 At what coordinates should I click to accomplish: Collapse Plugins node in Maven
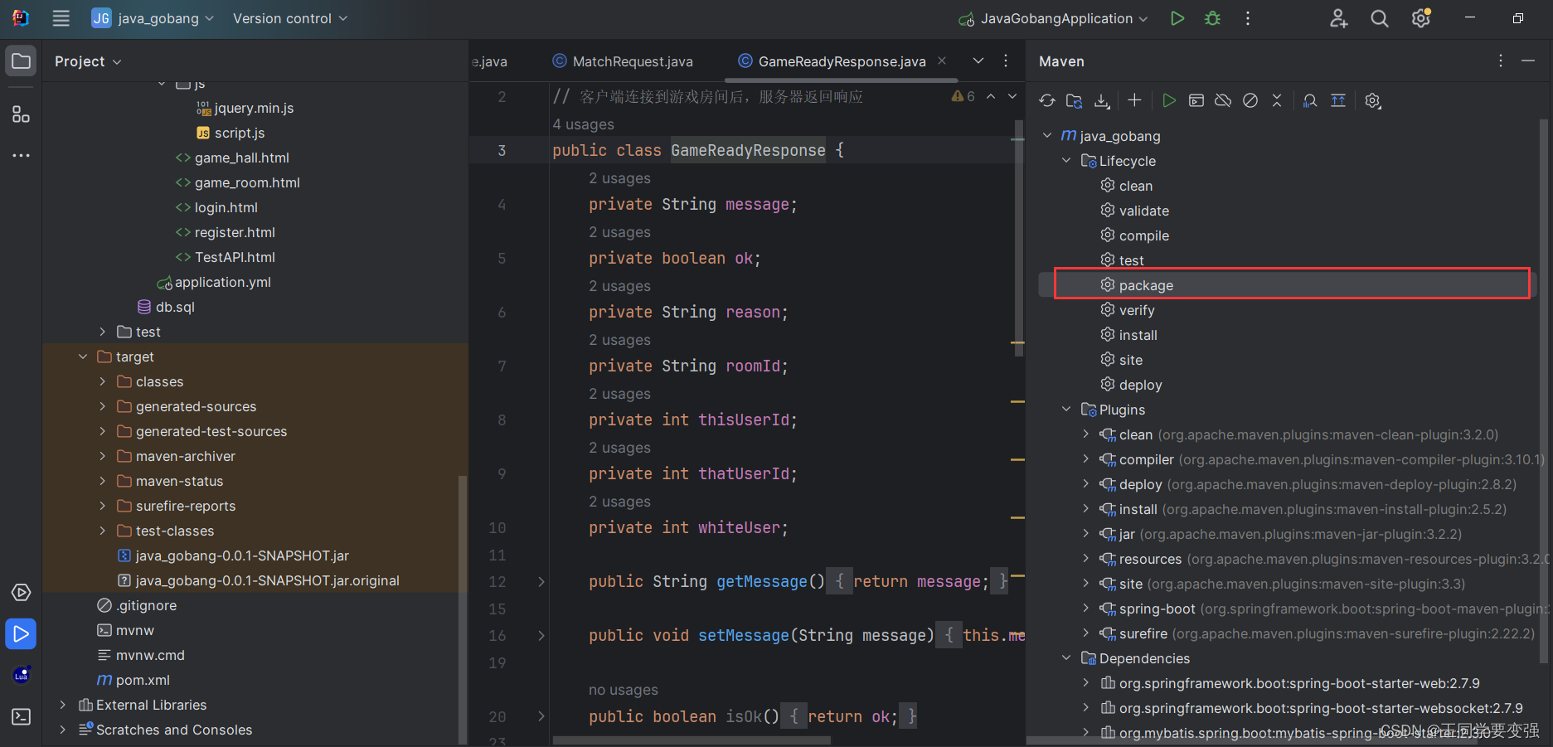[x=1066, y=410]
